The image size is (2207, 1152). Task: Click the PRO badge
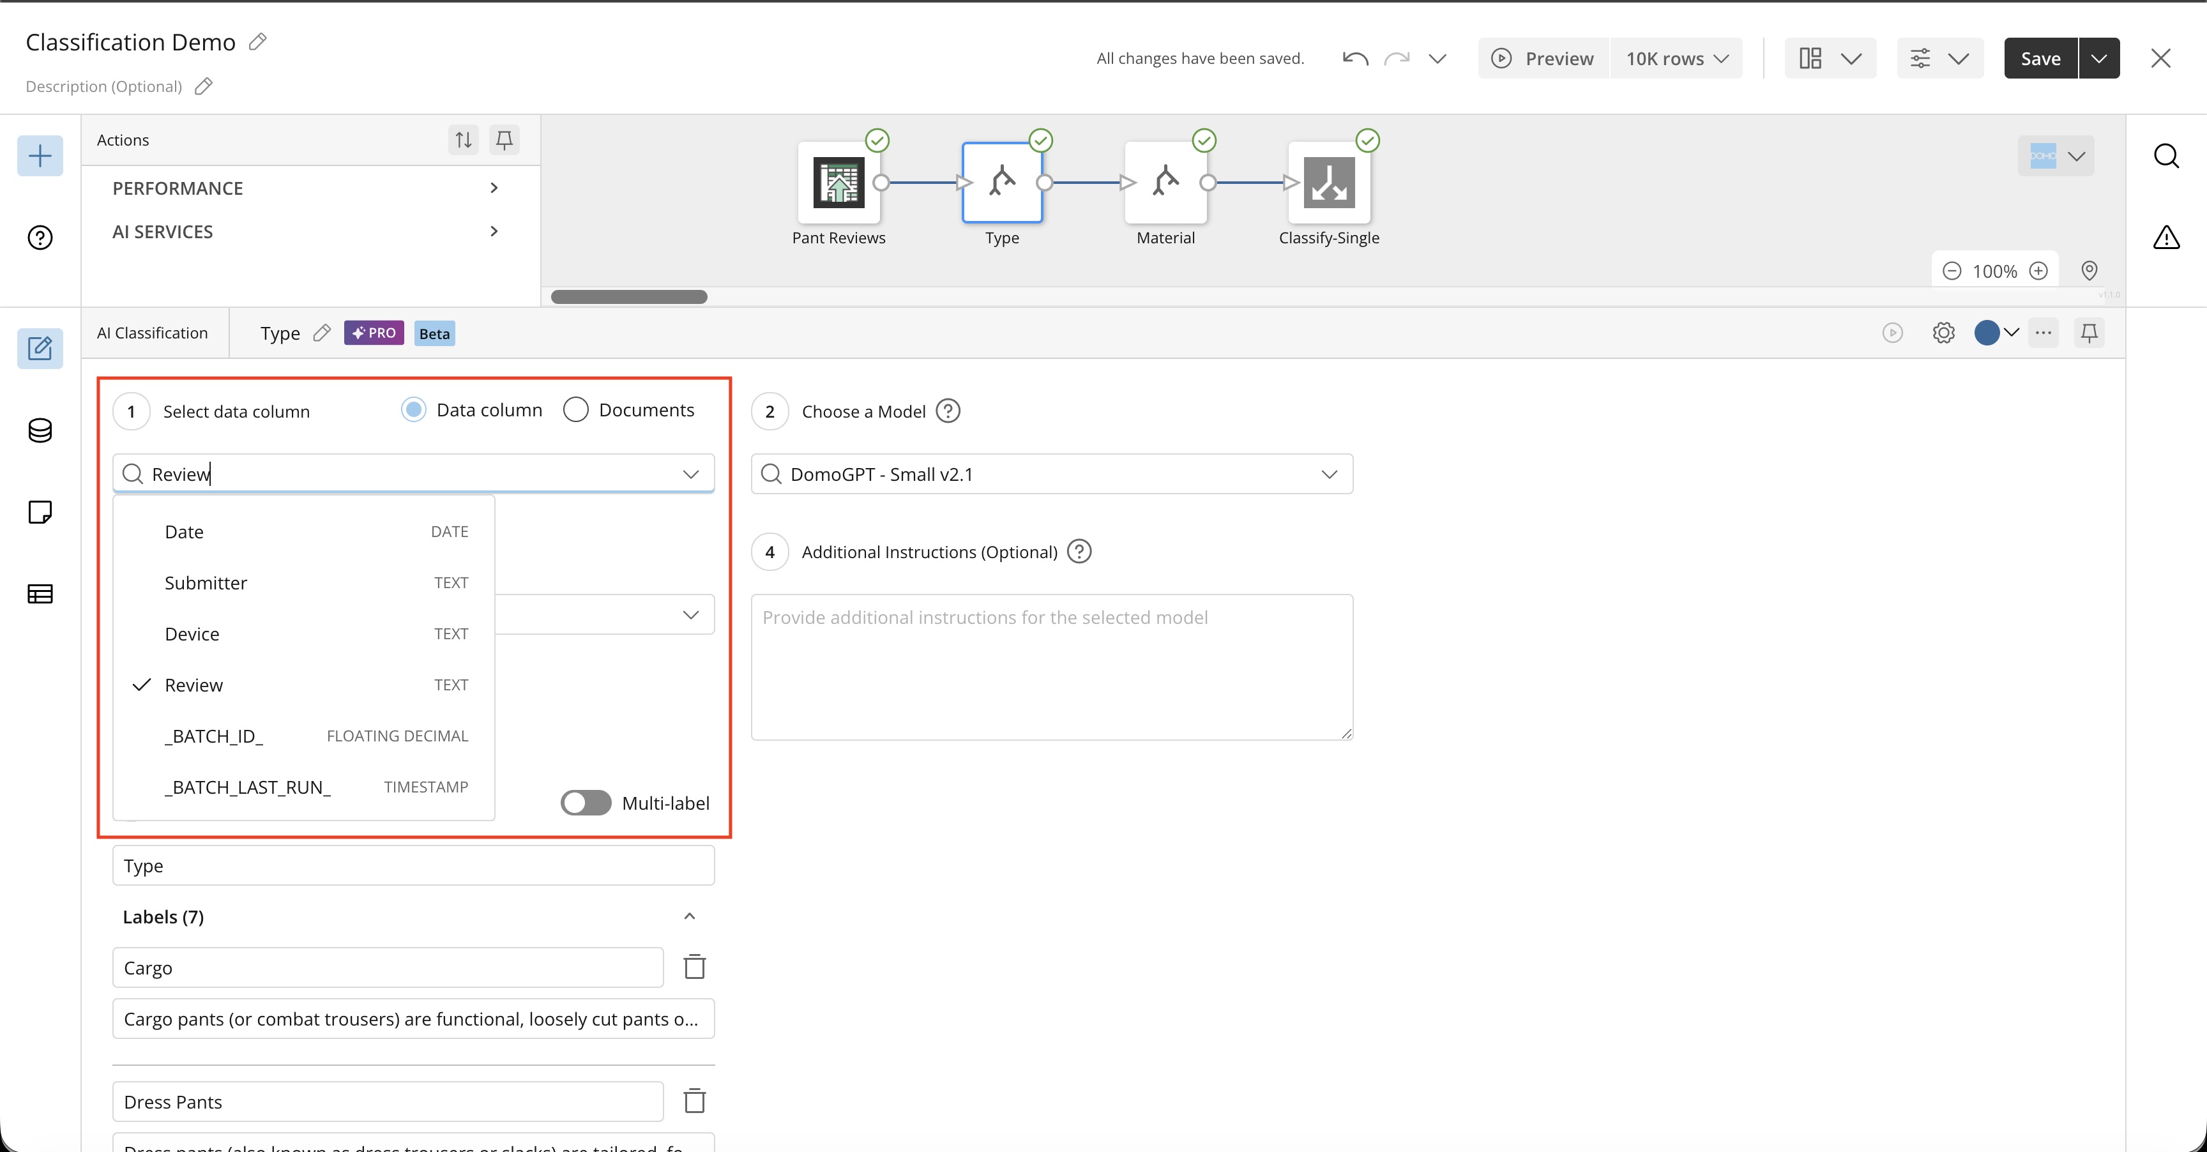pos(374,333)
